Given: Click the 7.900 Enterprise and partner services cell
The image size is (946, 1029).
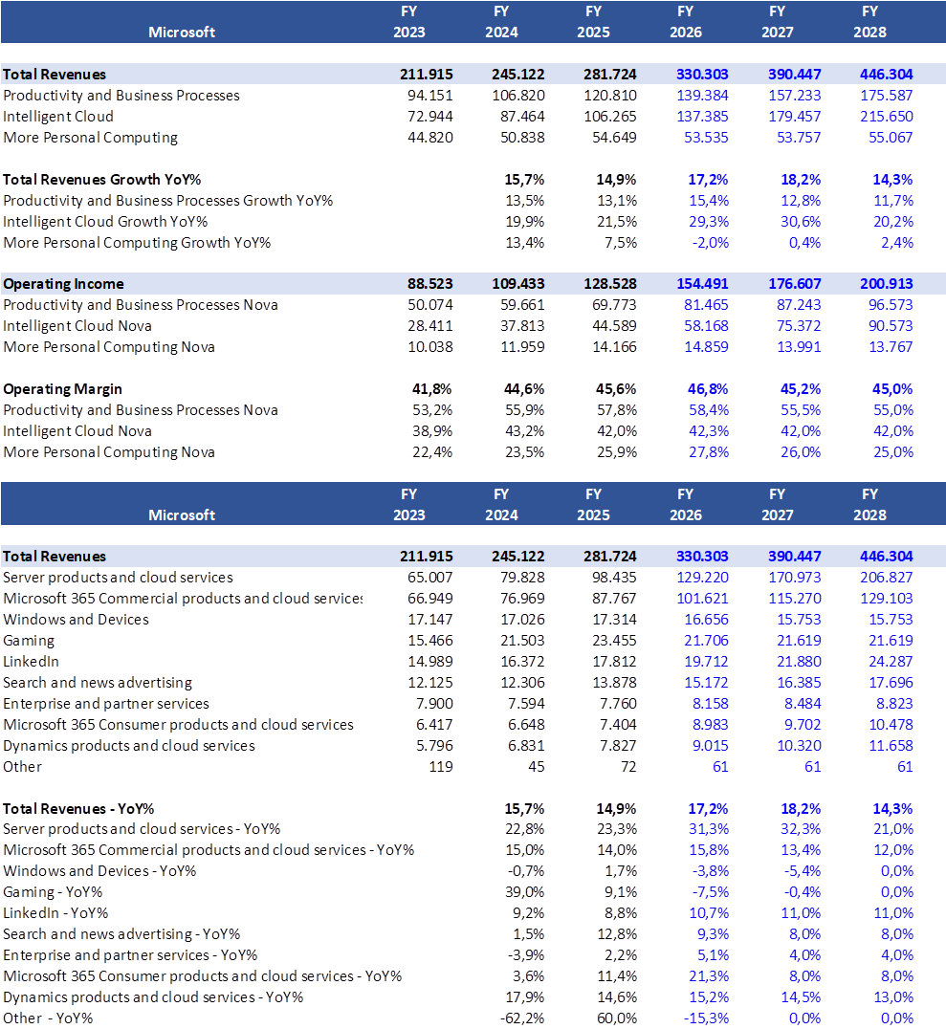Looking at the screenshot, I should [x=434, y=704].
